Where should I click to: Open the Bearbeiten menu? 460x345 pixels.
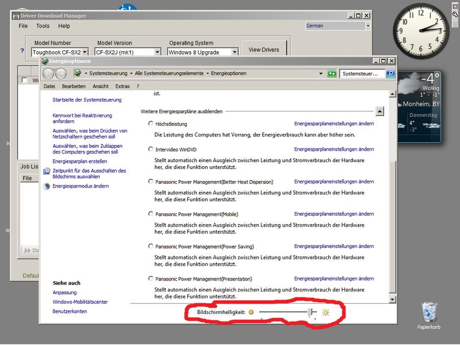pyautogui.click(x=74, y=86)
